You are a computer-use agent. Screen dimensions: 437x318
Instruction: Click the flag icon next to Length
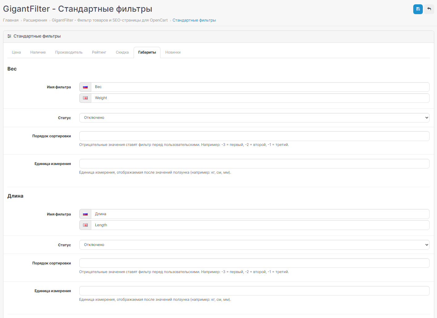[x=85, y=225]
